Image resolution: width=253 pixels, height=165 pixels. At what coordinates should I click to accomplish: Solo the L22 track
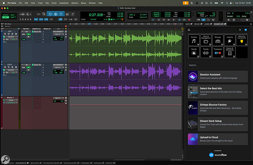point(12,34)
